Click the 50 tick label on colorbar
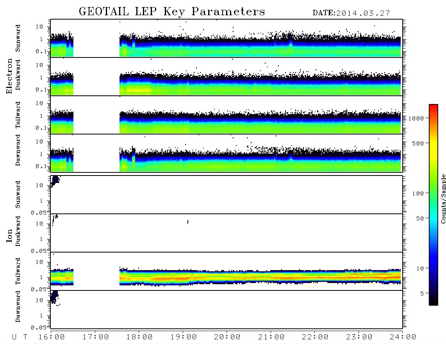The height and width of the screenshot is (344, 446). pyautogui.click(x=420, y=219)
